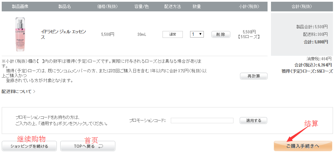Click the 配送方法 column header

(173, 7)
